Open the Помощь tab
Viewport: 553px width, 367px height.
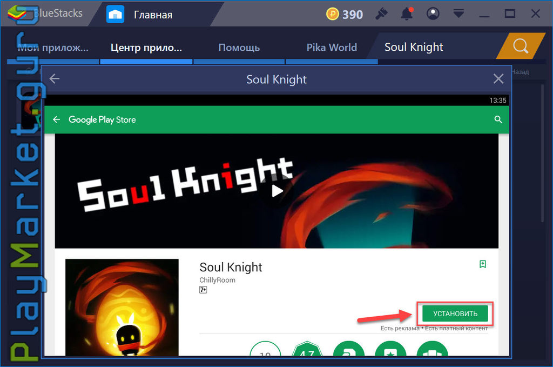(x=239, y=48)
